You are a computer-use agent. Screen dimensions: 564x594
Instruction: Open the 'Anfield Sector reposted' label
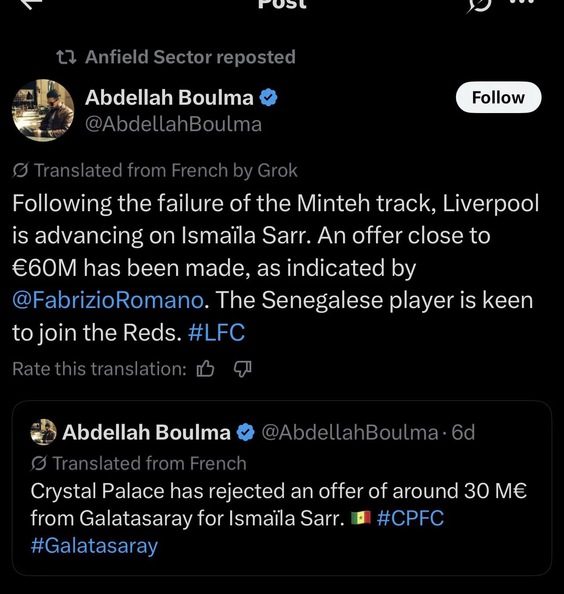(190, 57)
